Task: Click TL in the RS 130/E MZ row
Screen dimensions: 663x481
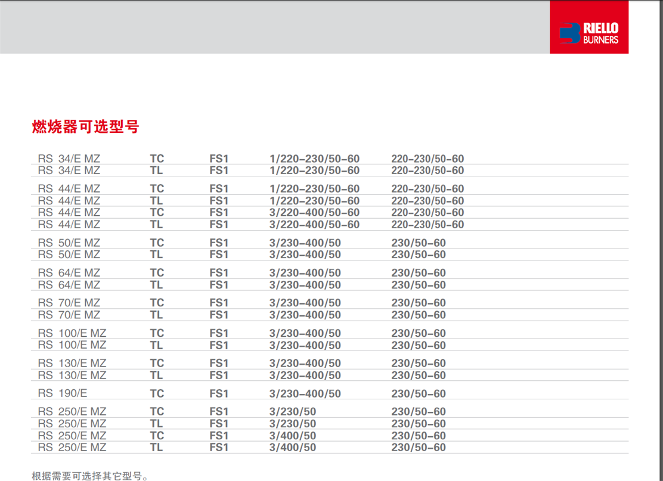Action: click(156, 375)
